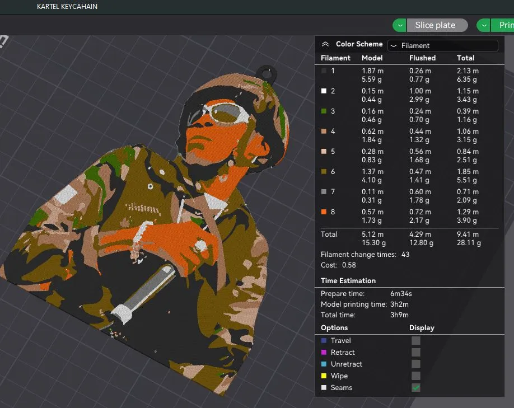Viewport: 514px width, 408px height.
Task: Click the Filament column header
Action: 336,58
